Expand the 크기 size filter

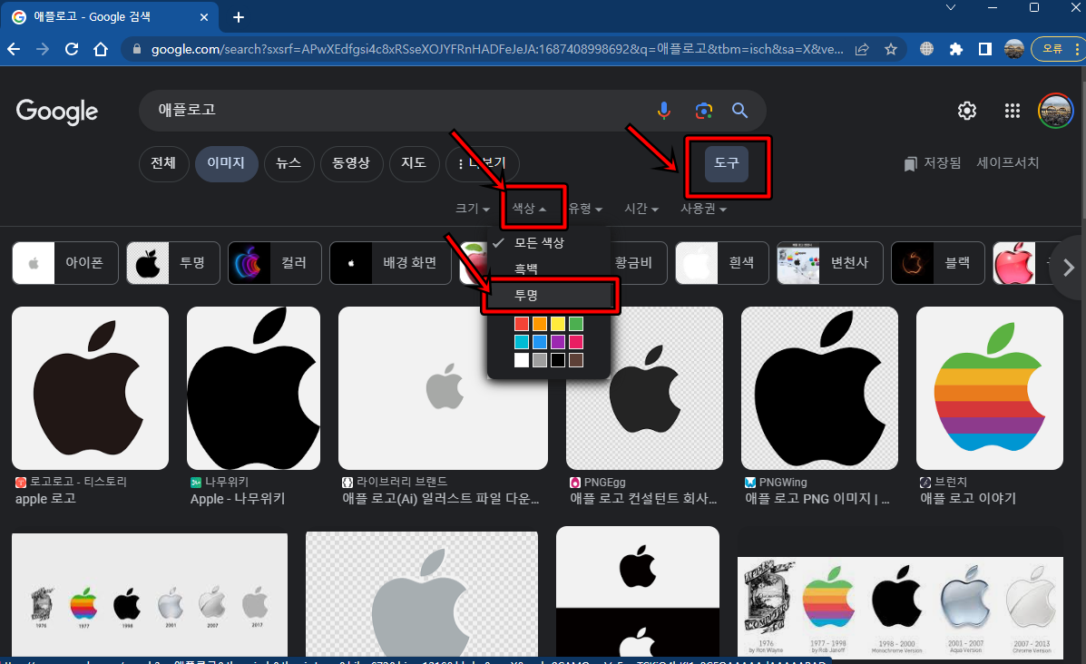point(473,209)
